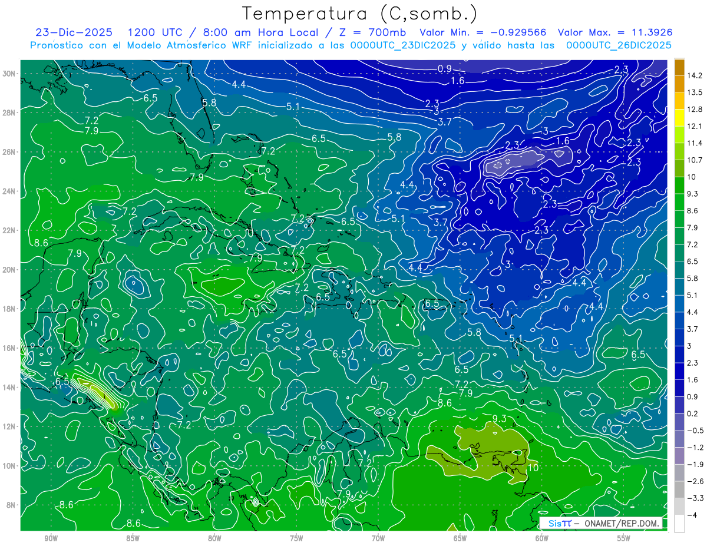Click the colorbar label "0.2"
This screenshot has height=546, width=707.
693,414
